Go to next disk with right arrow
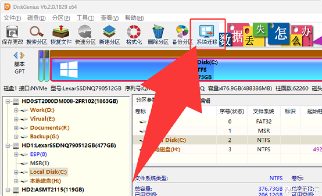This screenshot has height=196, width=322. coord(22,55)
